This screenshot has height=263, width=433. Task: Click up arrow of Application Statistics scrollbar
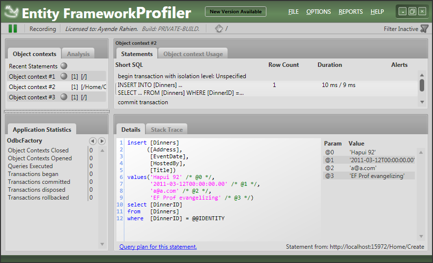tap(102, 150)
